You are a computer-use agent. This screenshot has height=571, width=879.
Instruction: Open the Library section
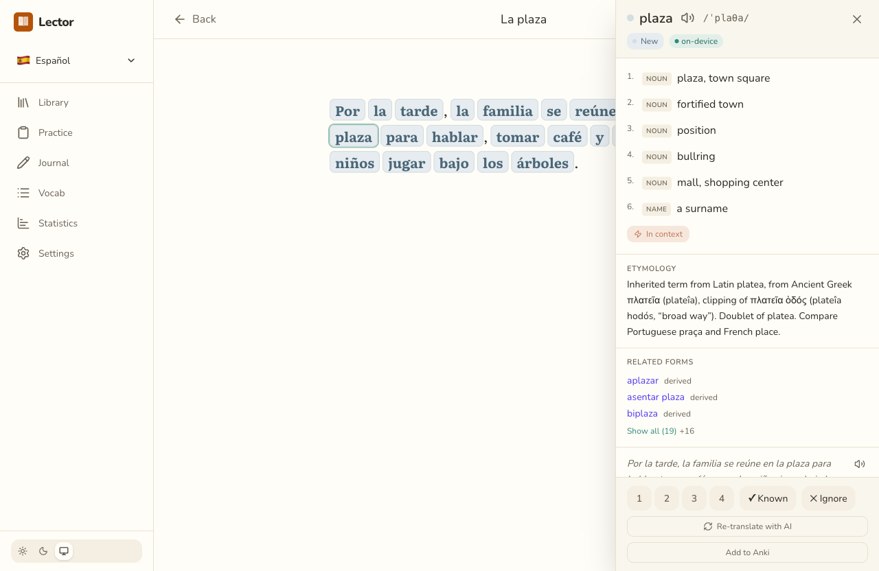click(76, 102)
